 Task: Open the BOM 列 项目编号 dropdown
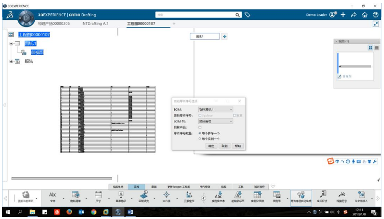[x=216, y=121]
